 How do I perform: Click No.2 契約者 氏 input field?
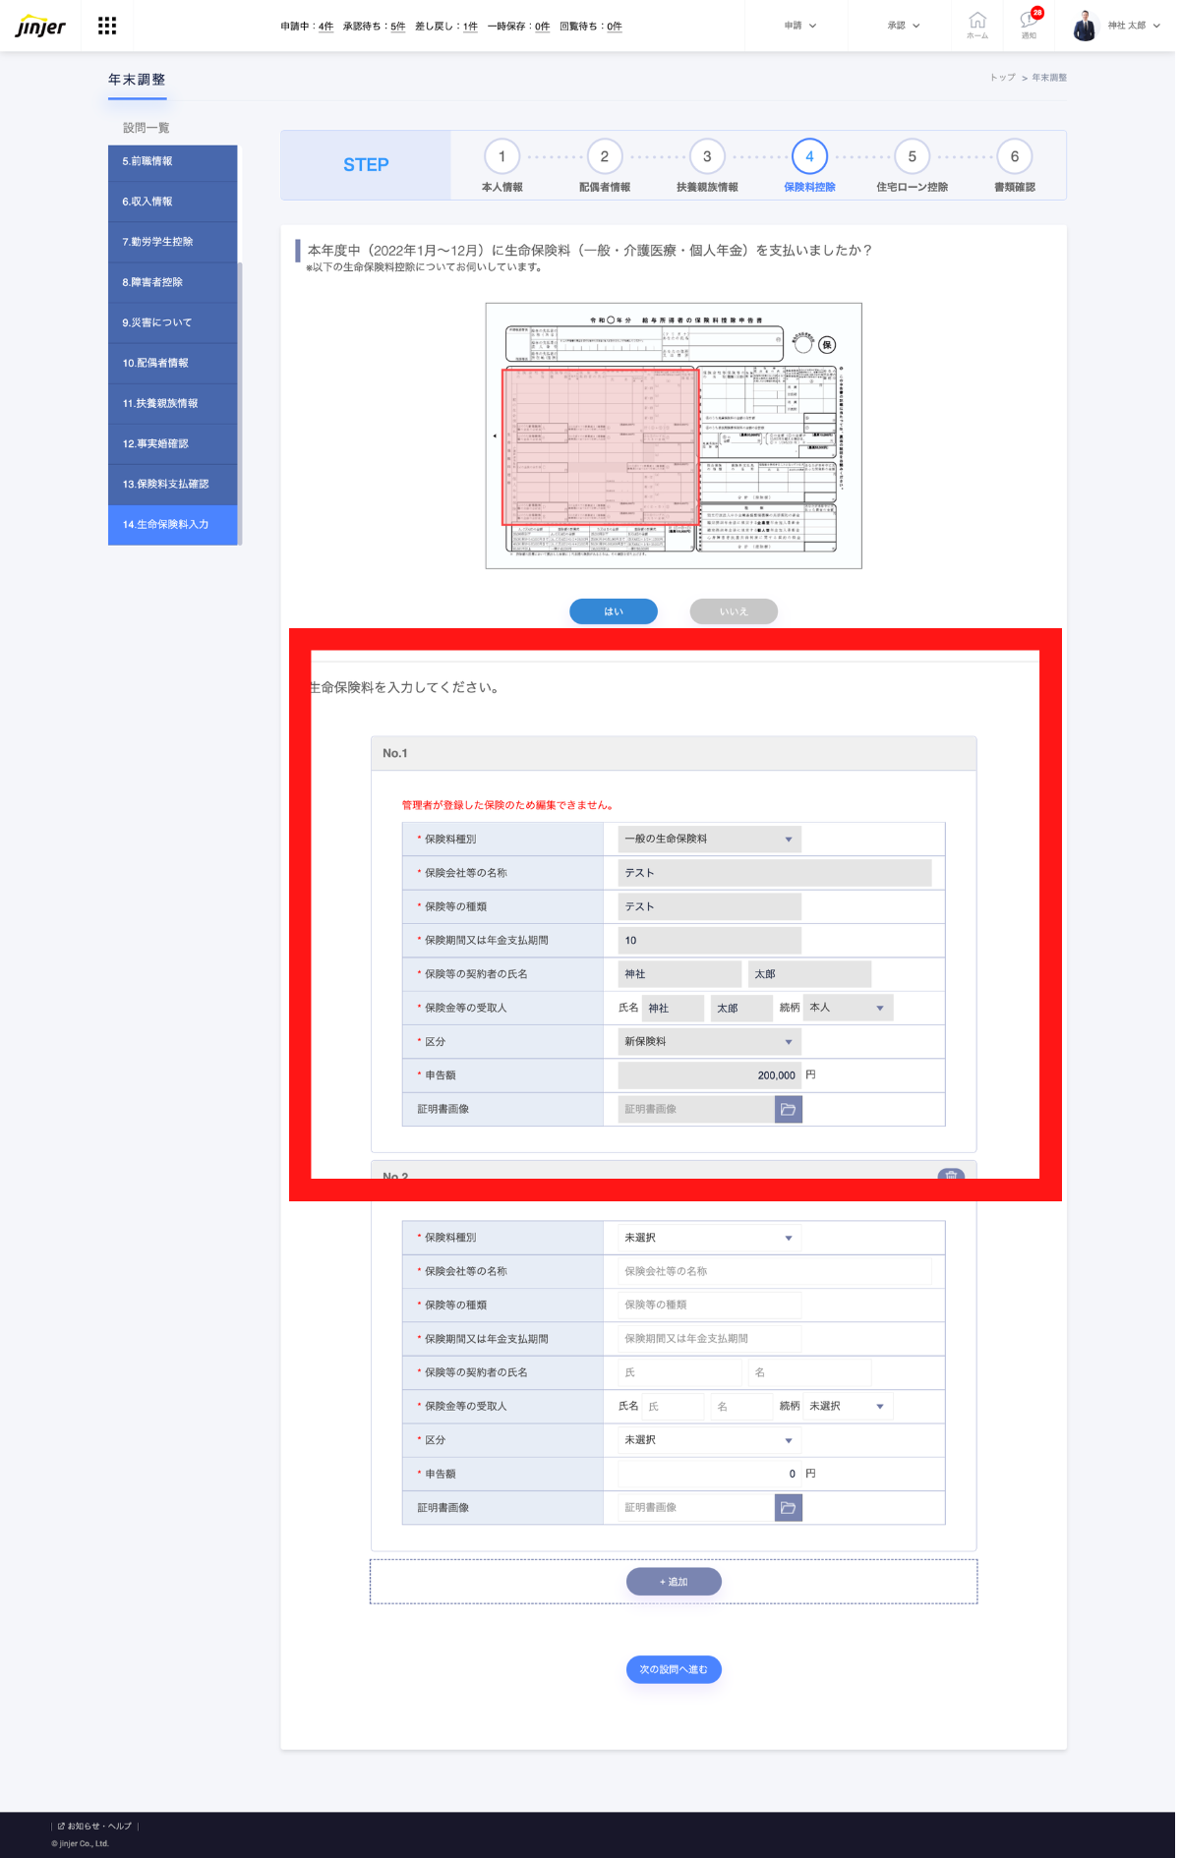679,1372
